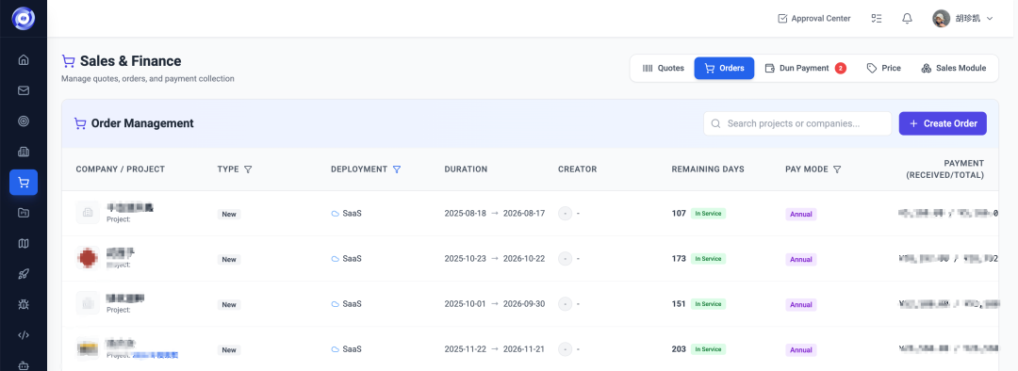Viewport: 1018px width, 371px height.
Task: Switch to the Price tab
Action: (x=883, y=68)
